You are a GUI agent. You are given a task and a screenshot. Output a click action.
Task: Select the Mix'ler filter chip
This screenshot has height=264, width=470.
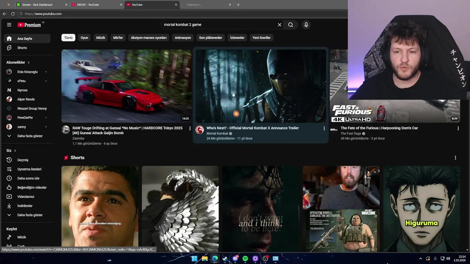tap(118, 38)
